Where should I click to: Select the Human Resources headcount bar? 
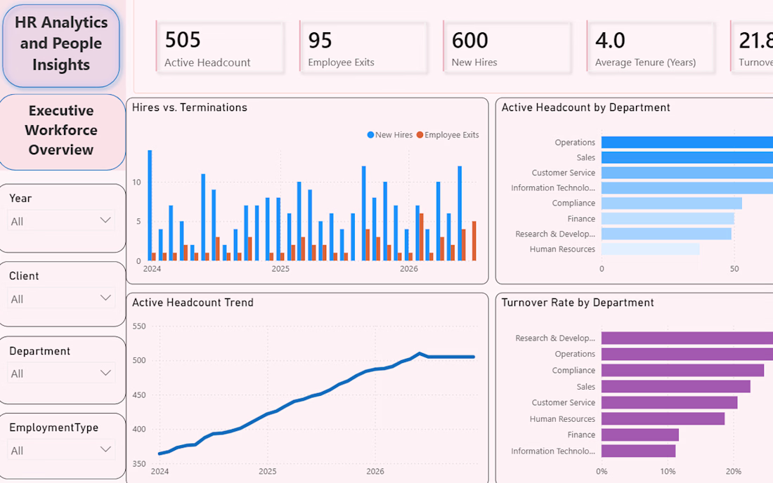point(650,249)
